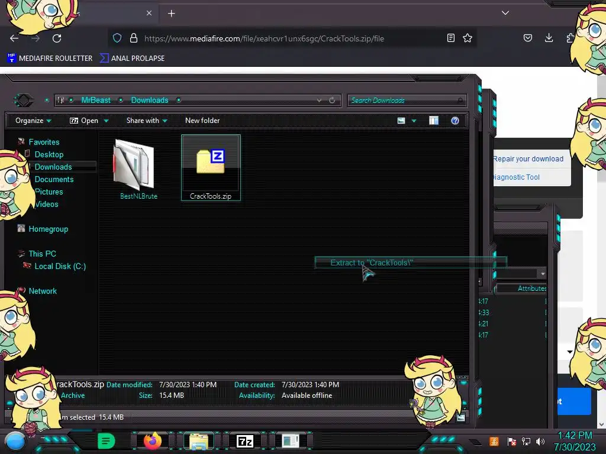Open Explorer help question mark icon
606x454 pixels.
455,121
